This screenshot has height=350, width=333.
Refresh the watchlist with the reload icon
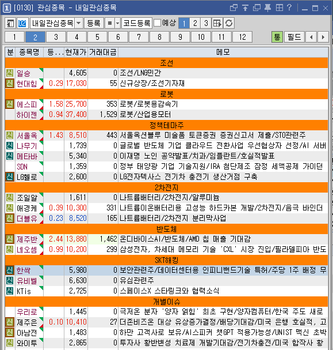(228, 23)
